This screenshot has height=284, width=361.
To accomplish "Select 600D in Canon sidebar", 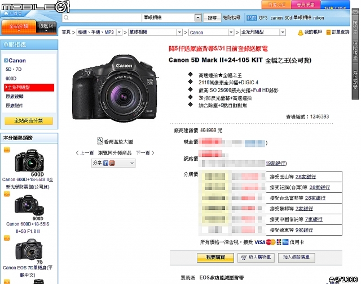I will point(11,79).
